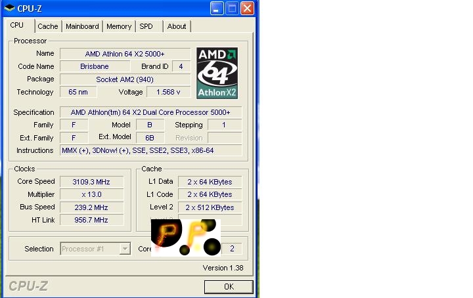Close the CPU-Z window
473x298 pixels.
click(247, 8)
